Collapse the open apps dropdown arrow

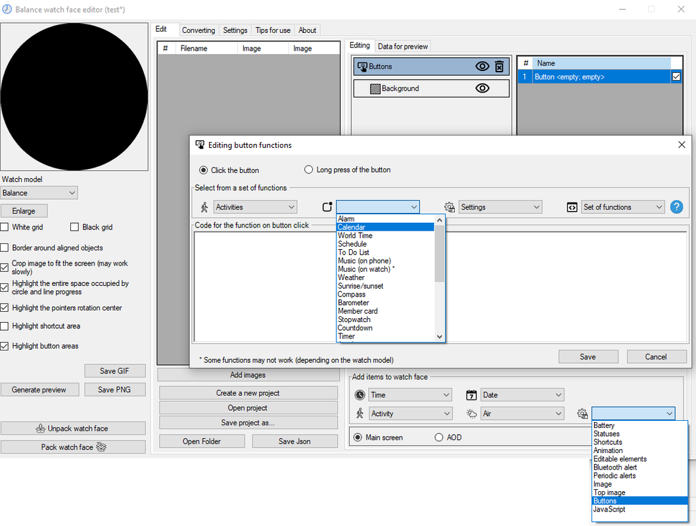[413, 207]
